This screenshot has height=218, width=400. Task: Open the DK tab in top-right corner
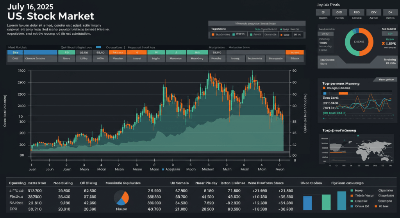click(x=390, y=12)
